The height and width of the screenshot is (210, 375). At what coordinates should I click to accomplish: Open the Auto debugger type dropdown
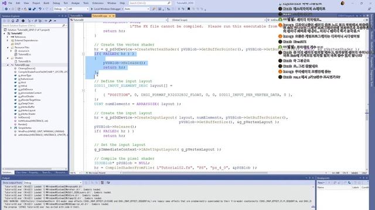137,9
